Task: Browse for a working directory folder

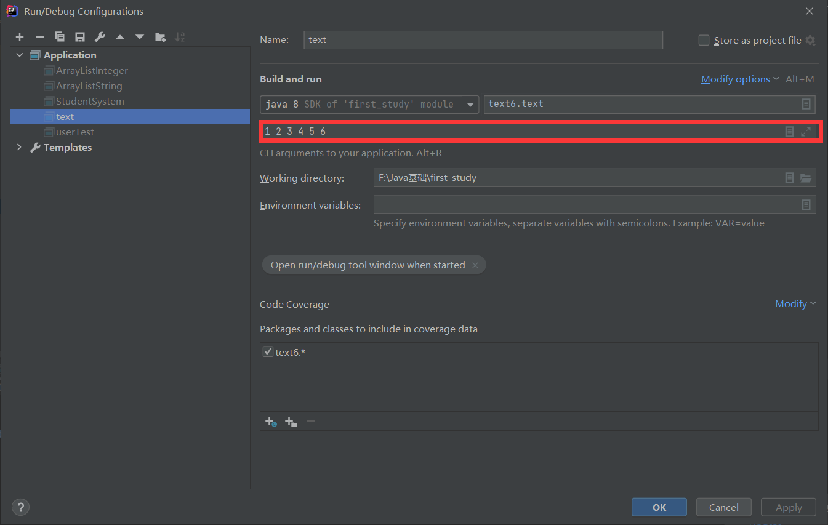Action: click(x=806, y=178)
